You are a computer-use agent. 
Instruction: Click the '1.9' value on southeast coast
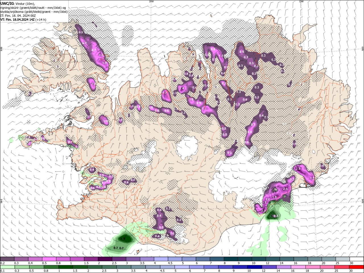coord(274,197)
